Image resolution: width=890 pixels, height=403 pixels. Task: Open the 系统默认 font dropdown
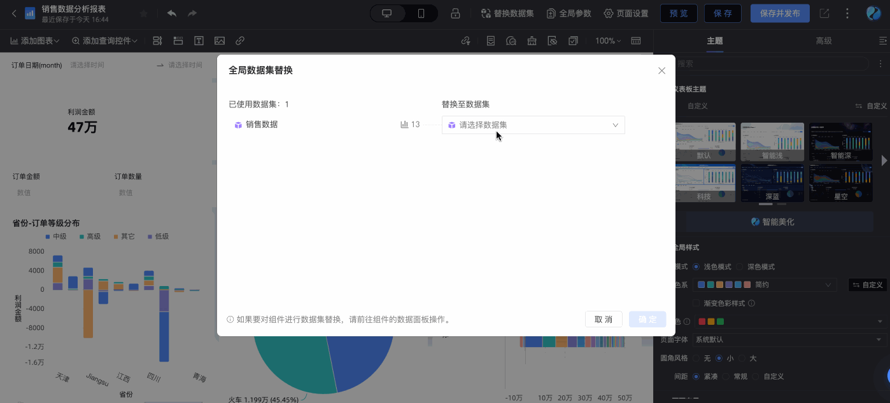point(789,339)
